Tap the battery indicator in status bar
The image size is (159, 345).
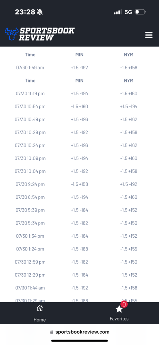click(140, 12)
